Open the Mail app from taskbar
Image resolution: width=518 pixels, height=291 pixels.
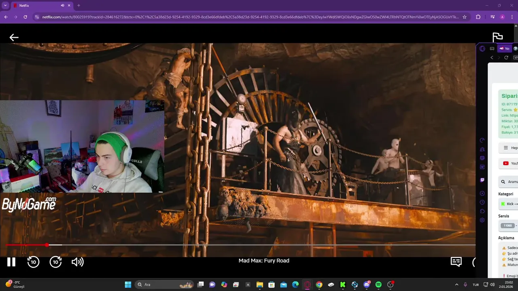click(283, 285)
